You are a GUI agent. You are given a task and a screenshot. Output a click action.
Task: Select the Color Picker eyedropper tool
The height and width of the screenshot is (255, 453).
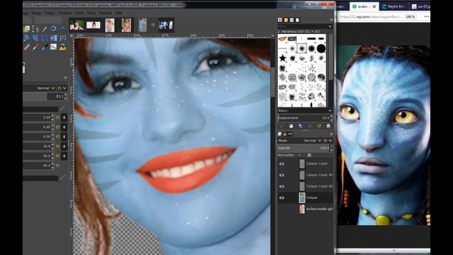45,29
